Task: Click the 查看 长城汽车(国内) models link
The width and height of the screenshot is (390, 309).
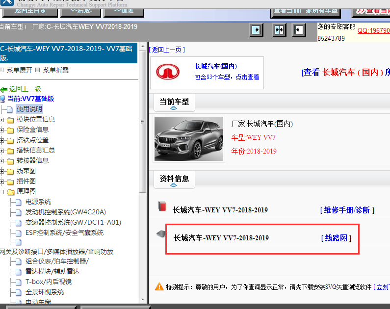Action: [x=346, y=72]
